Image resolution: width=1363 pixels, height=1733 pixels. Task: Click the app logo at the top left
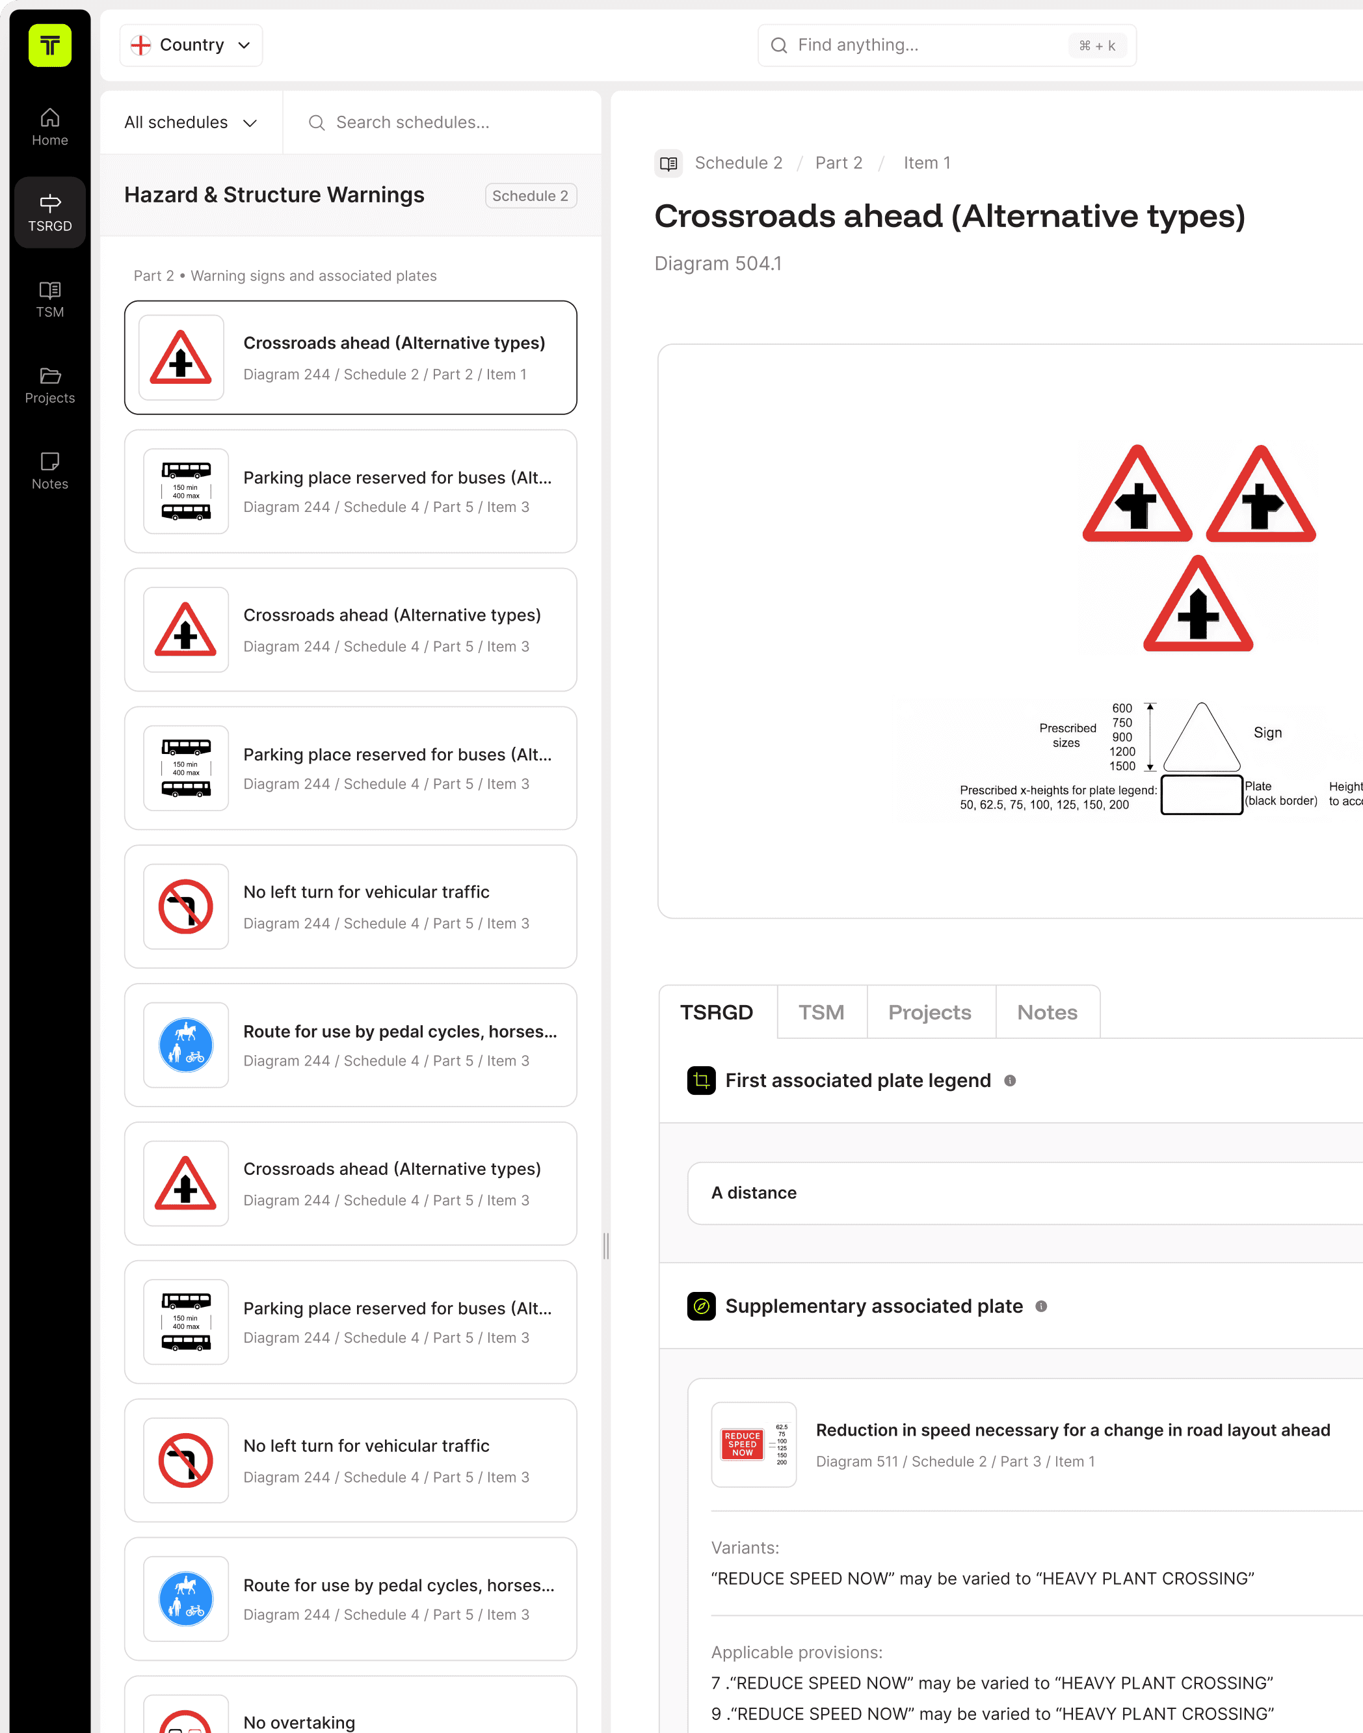49,46
